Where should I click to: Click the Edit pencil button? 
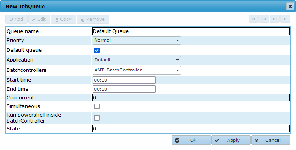[39, 19]
